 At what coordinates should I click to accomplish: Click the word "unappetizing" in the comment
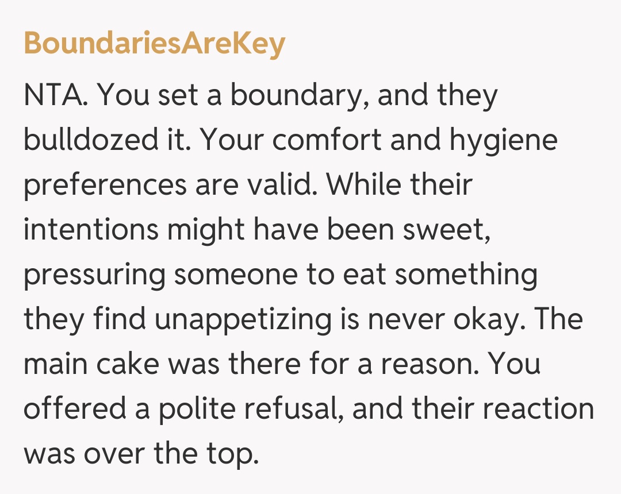[243, 320]
